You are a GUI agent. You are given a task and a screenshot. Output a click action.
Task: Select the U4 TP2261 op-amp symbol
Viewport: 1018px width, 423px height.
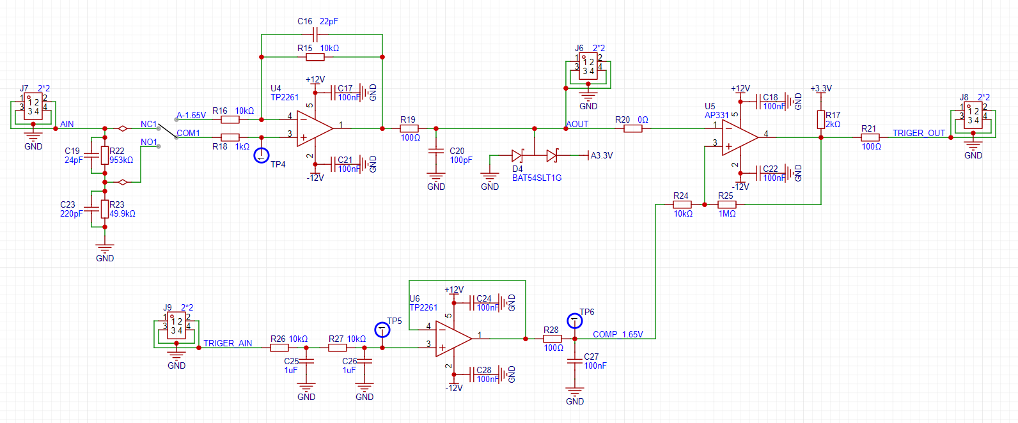[x=313, y=128]
